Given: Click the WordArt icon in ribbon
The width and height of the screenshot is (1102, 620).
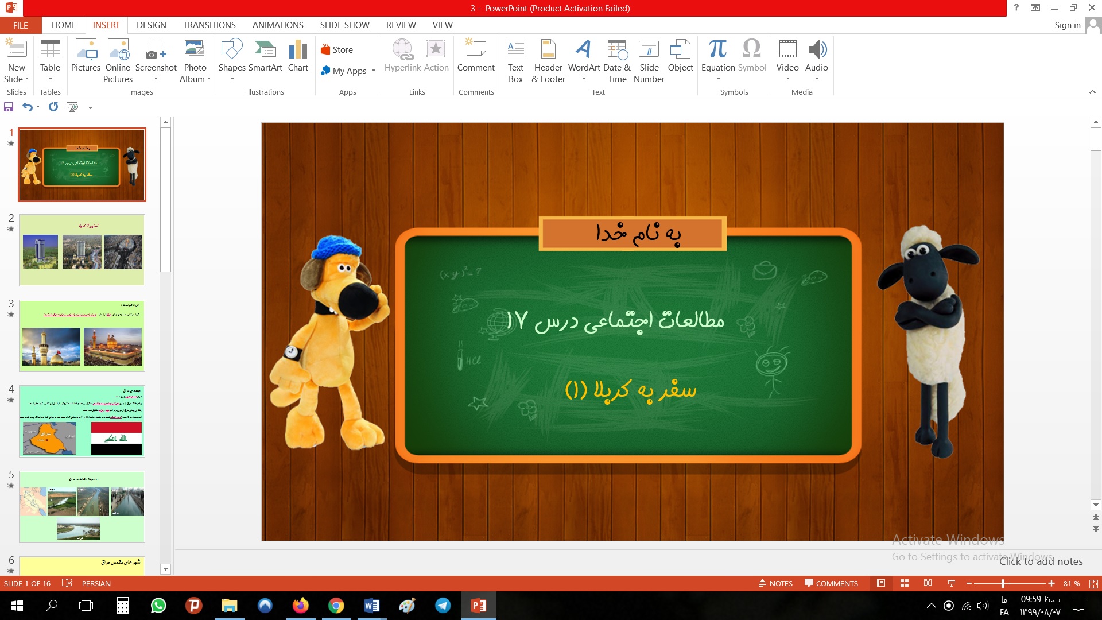Looking at the screenshot, I should (x=584, y=51).
